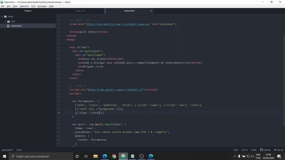
Task: Open Task View from the taskbar
Action: click(x=86, y=156)
